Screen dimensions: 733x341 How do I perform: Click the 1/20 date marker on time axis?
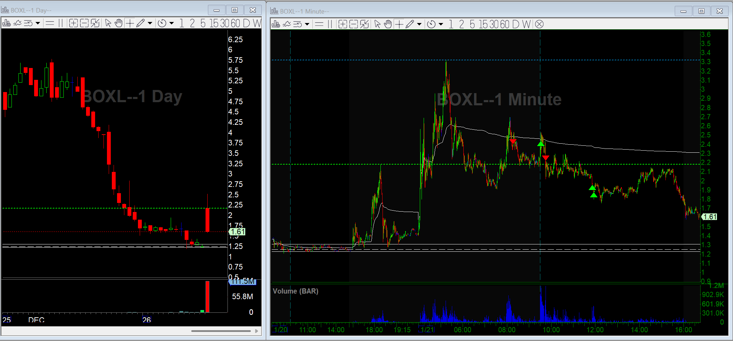(280, 329)
